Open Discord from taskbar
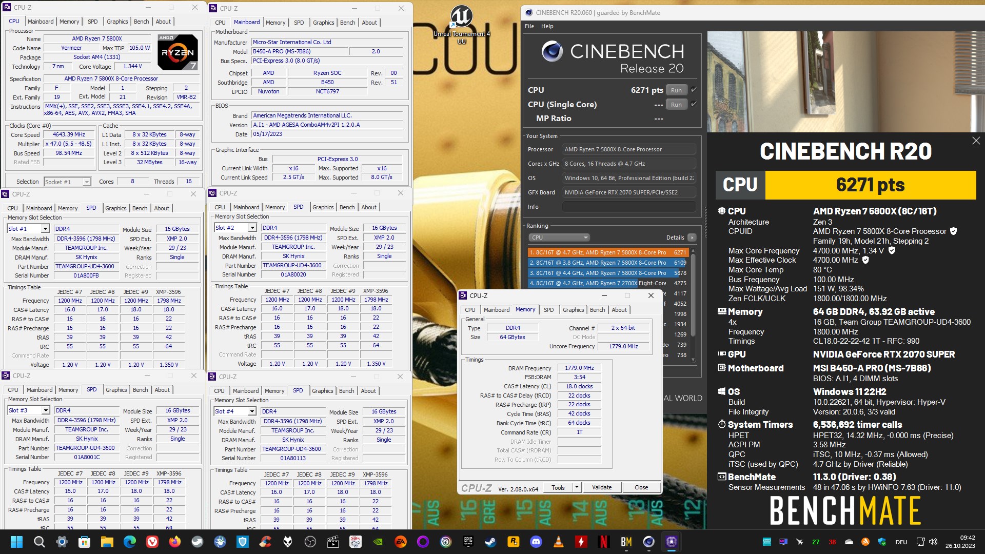This screenshot has height=554, width=985. (x=536, y=542)
